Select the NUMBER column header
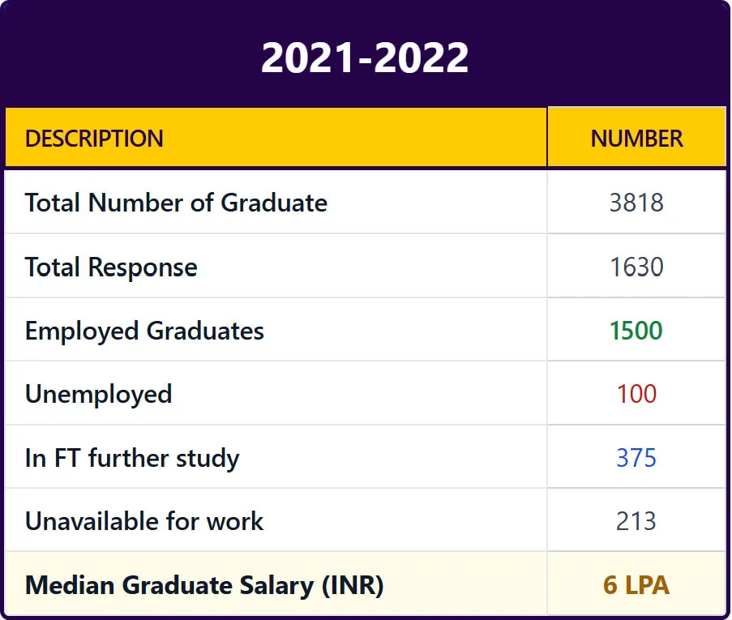 (636, 139)
